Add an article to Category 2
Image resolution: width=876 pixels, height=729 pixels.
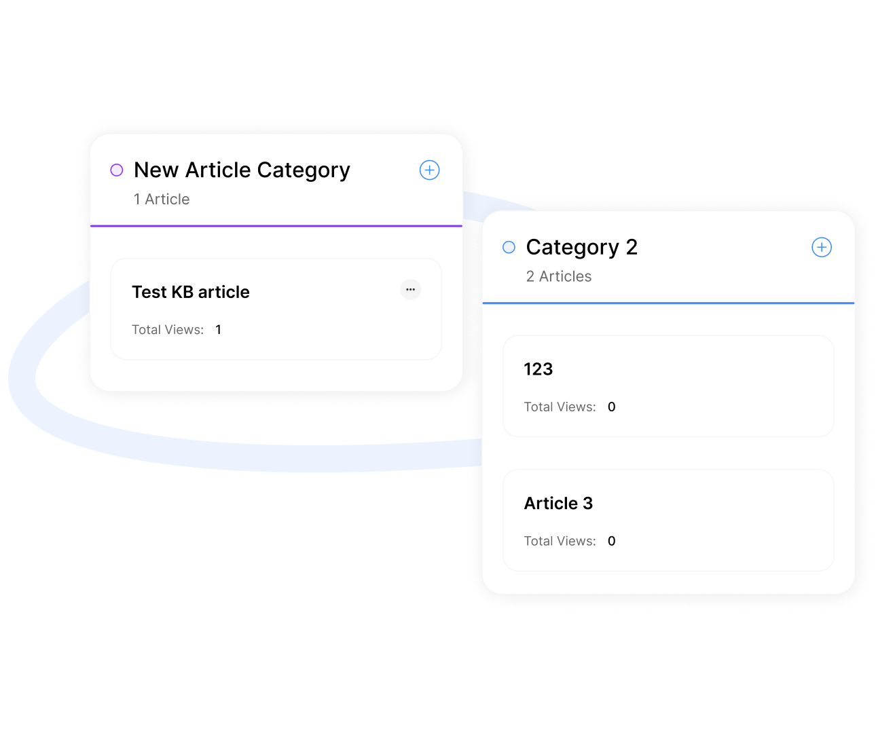821,247
